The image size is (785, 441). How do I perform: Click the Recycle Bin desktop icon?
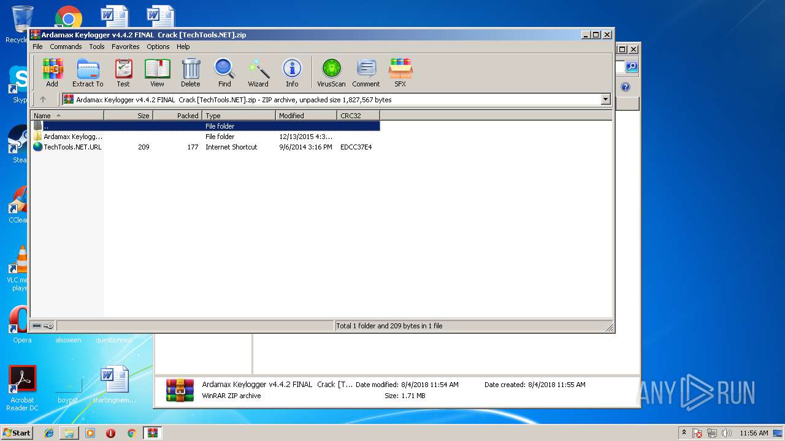(x=21, y=23)
